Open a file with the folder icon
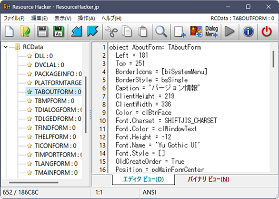 (x=25, y=31)
